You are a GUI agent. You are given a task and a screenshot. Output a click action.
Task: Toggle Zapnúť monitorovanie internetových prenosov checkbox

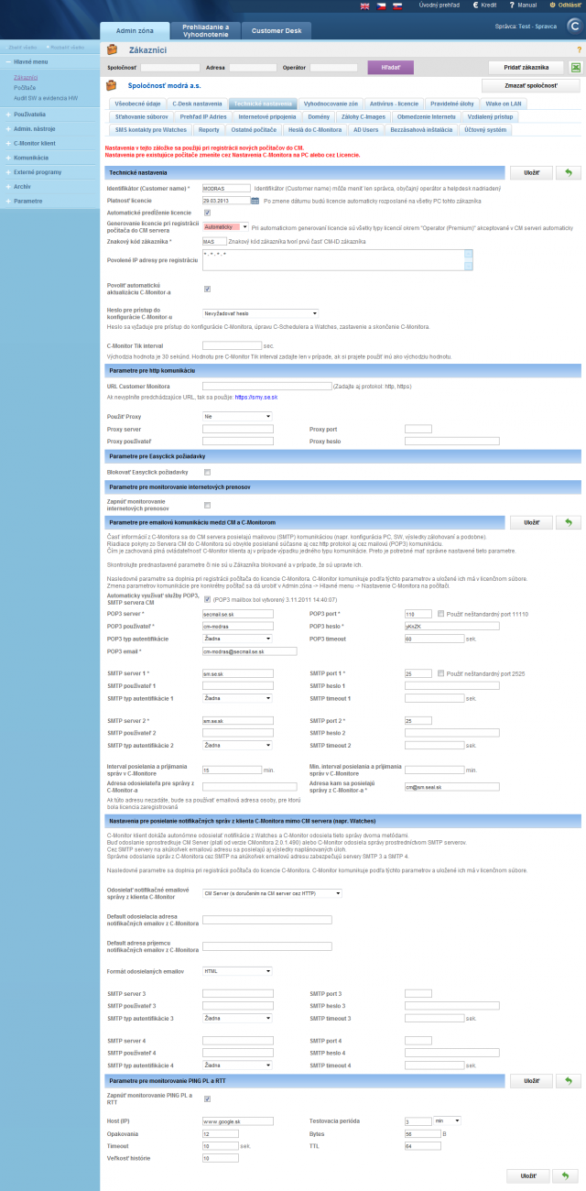(207, 505)
